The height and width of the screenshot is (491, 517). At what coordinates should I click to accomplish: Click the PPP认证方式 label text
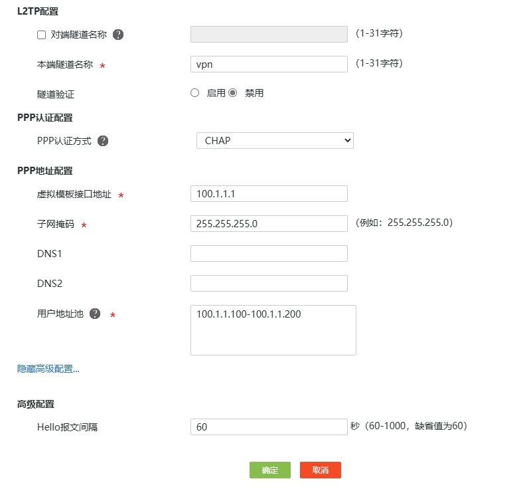pyautogui.click(x=64, y=141)
